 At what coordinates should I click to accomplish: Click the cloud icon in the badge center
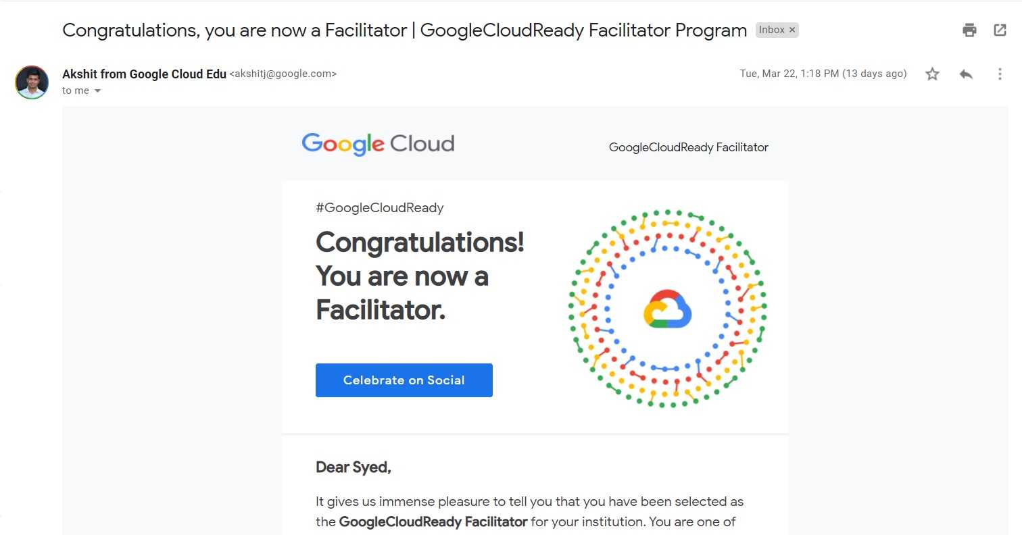click(667, 309)
